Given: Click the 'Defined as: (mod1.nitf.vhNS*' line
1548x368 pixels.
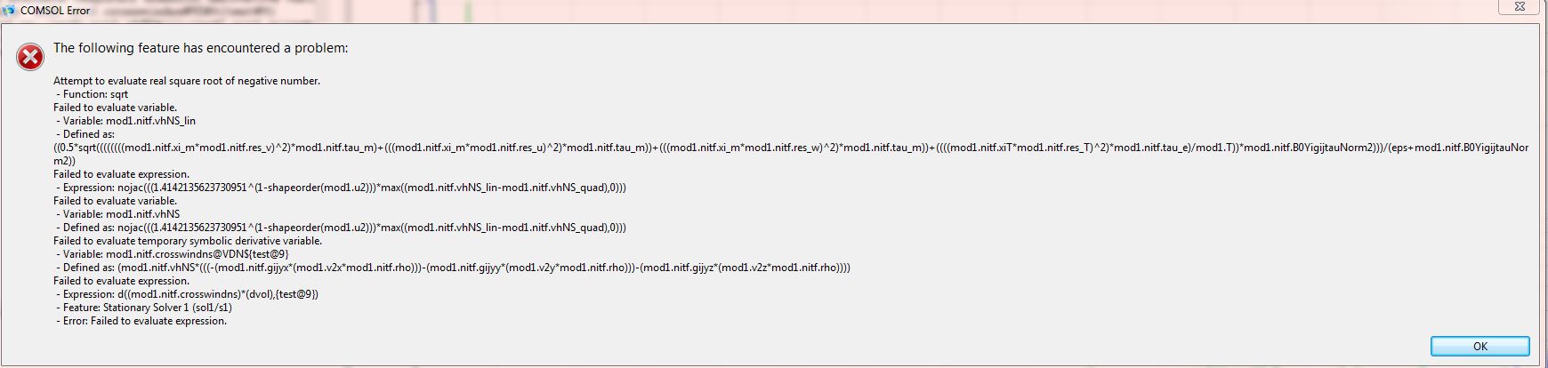Looking at the screenshot, I should (x=454, y=268).
